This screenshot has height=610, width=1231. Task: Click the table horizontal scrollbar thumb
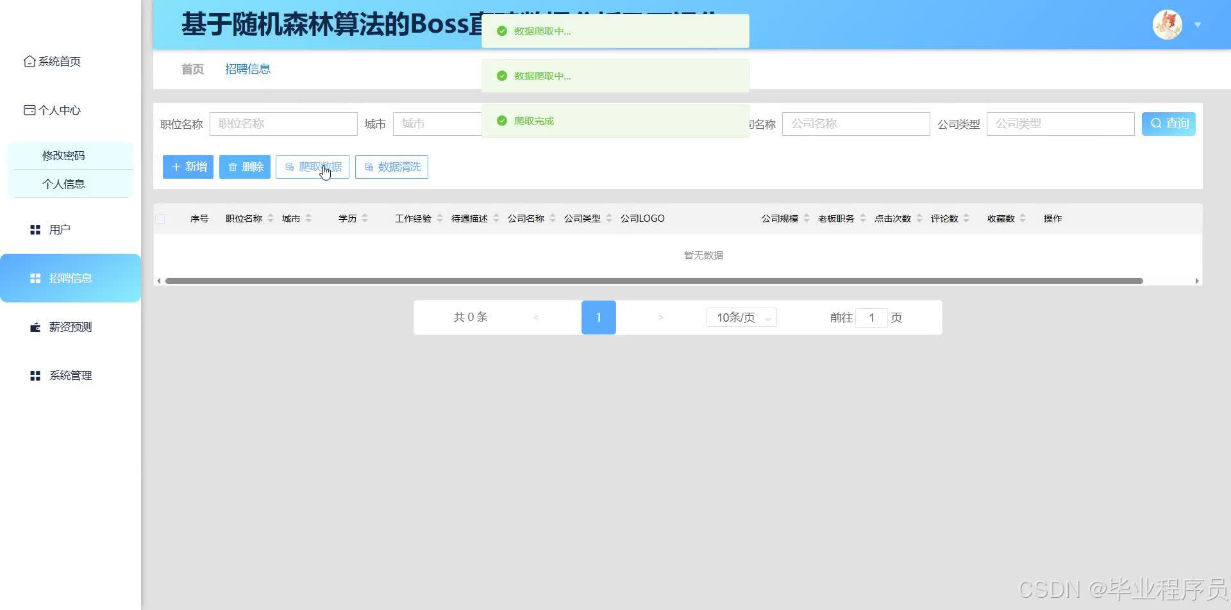pyautogui.click(x=654, y=281)
